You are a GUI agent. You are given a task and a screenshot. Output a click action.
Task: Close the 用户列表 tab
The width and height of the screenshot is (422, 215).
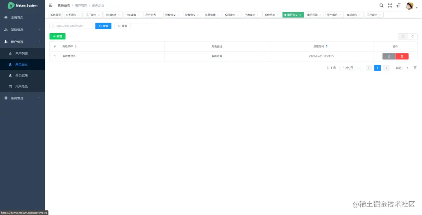pyautogui.click(x=159, y=15)
